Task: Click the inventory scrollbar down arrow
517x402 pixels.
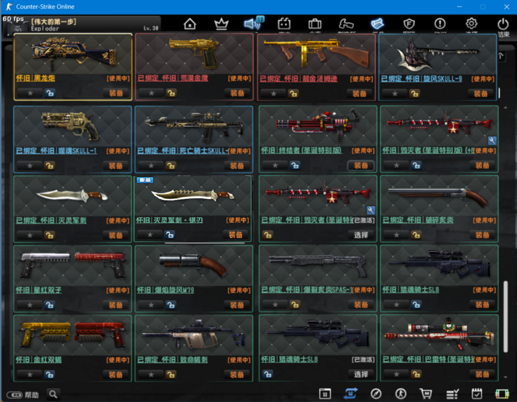Action: click(x=506, y=377)
